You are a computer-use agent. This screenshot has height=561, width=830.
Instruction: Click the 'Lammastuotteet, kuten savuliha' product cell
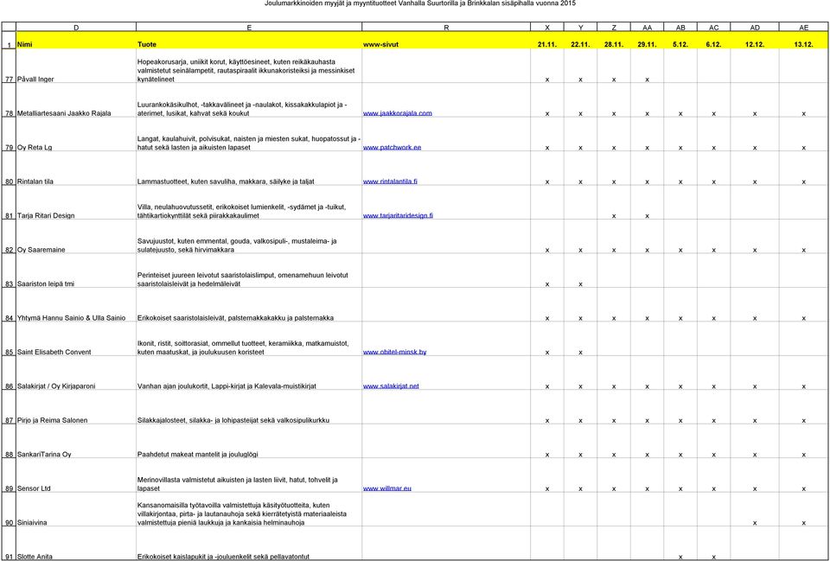[x=249, y=169]
